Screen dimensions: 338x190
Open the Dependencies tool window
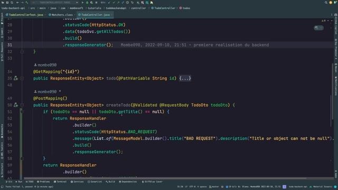tap(128, 182)
